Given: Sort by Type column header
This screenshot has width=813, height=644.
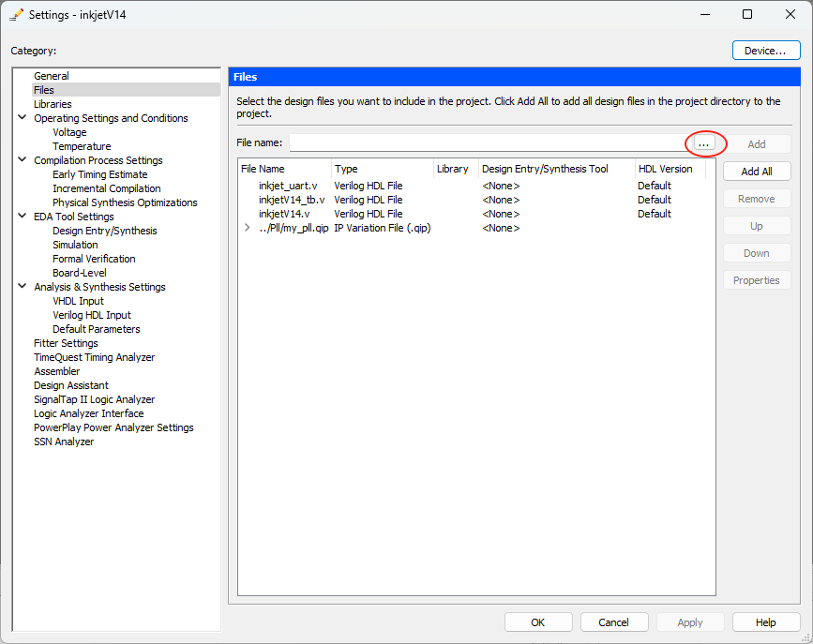Looking at the screenshot, I should click(x=383, y=169).
